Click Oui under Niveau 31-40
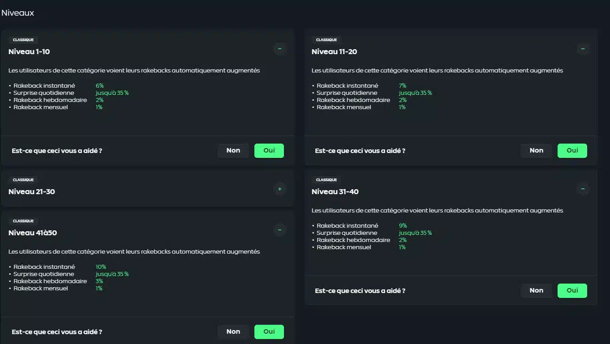Viewport: 610px width, 344px height. 572,291
